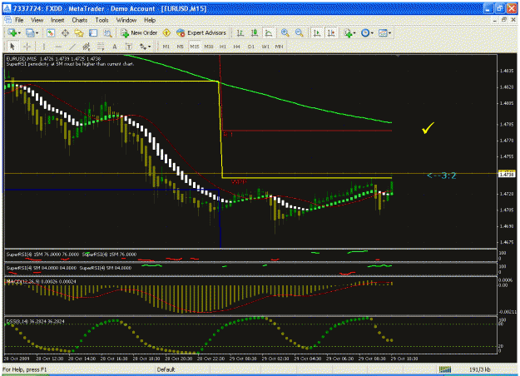The width and height of the screenshot is (520, 376).
Task: Click the chart document icon beside File
Action: pyautogui.click(x=7, y=20)
